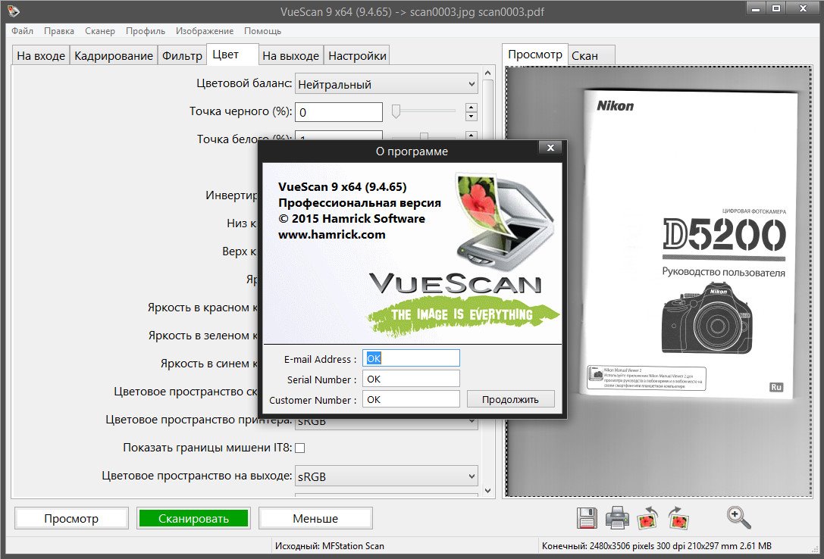Switch to the 'На выходе' tab
The width and height of the screenshot is (824, 559).
(x=290, y=55)
